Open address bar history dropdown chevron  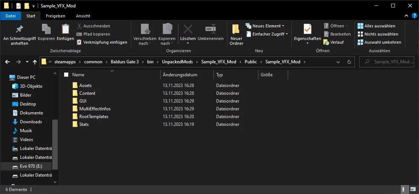(x=338, y=62)
